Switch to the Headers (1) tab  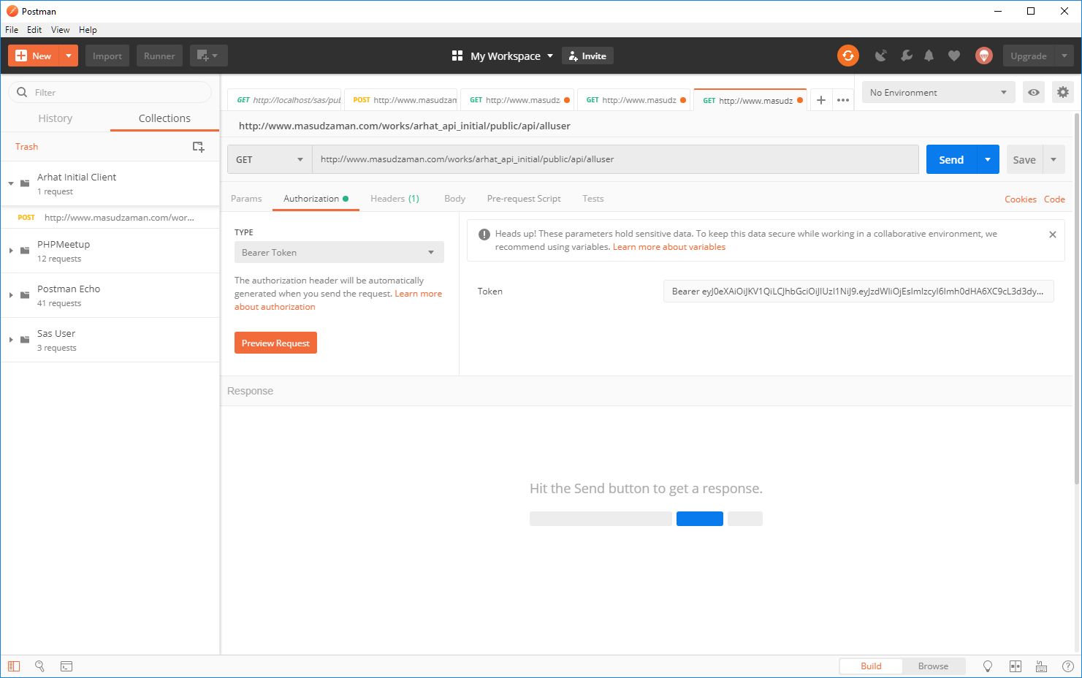395,199
